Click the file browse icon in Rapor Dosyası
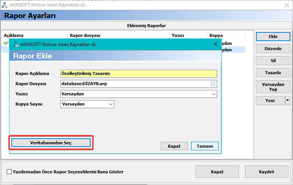293x185 pixels. pyautogui.click(x=213, y=84)
